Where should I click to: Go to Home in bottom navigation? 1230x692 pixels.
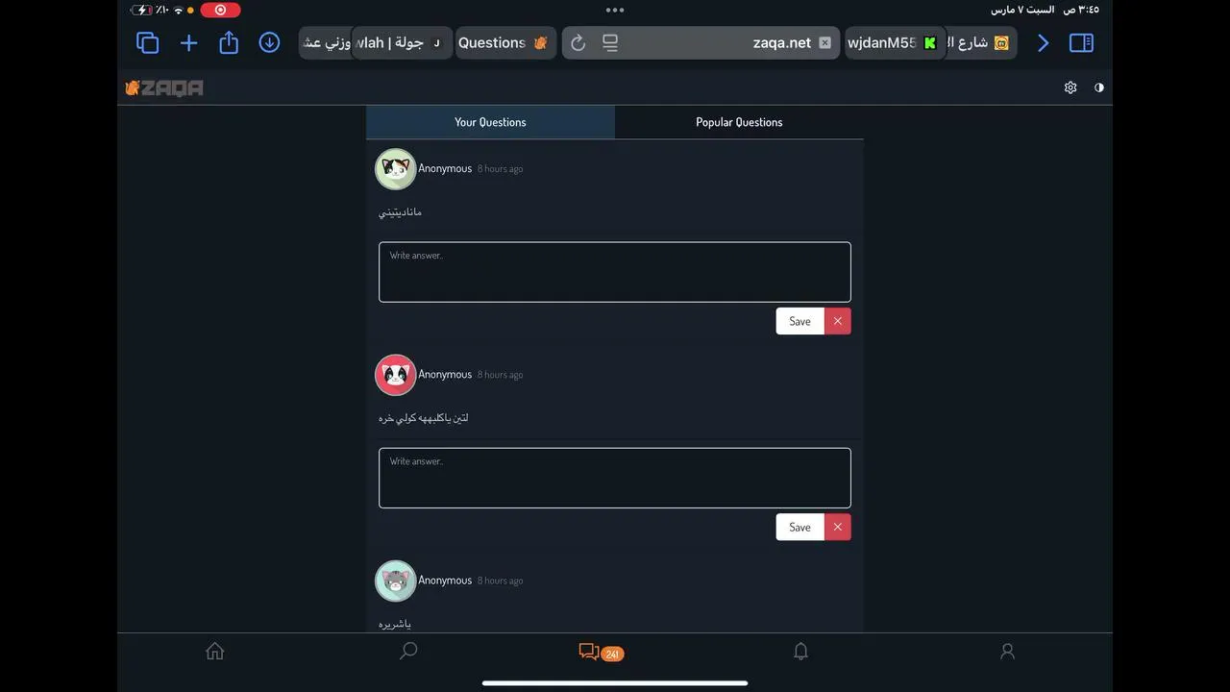(215, 652)
